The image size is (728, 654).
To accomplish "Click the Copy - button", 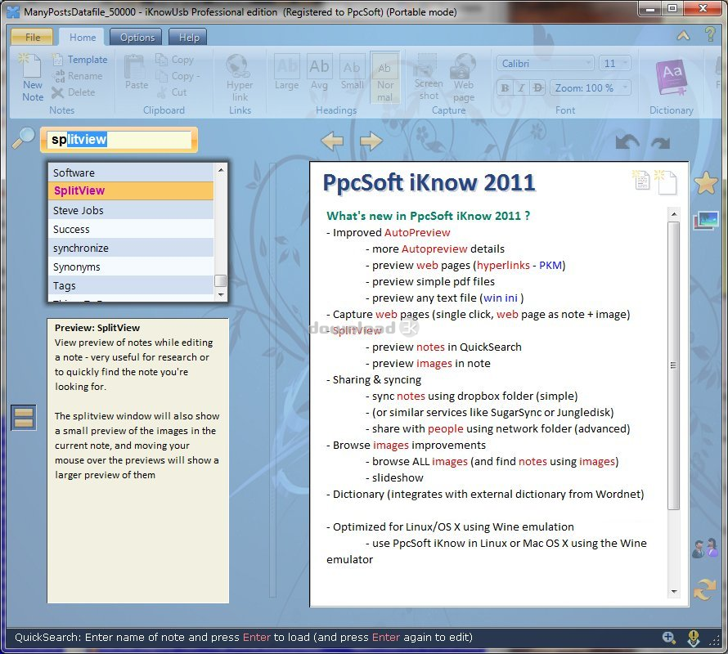I will [x=178, y=76].
